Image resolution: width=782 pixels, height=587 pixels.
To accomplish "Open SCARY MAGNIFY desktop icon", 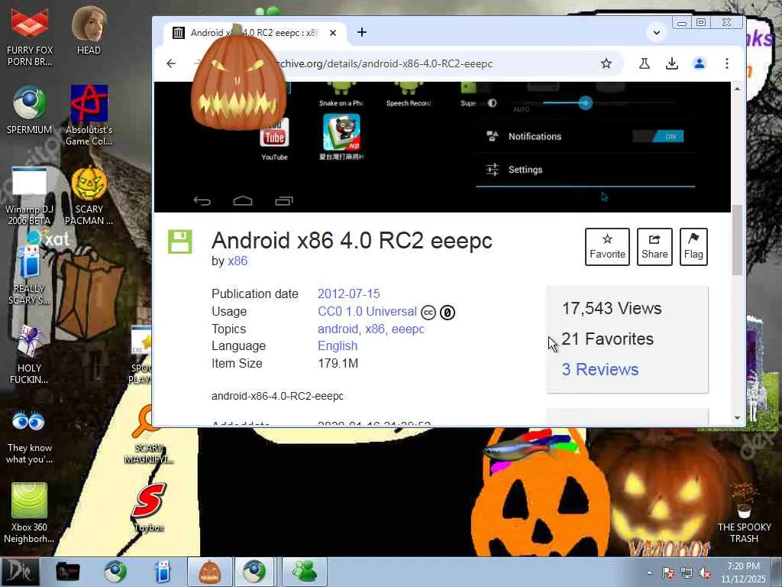I will [x=147, y=434].
